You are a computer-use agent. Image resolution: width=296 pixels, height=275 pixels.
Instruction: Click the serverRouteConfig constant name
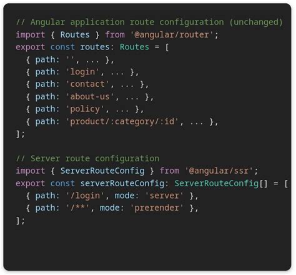(122, 184)
